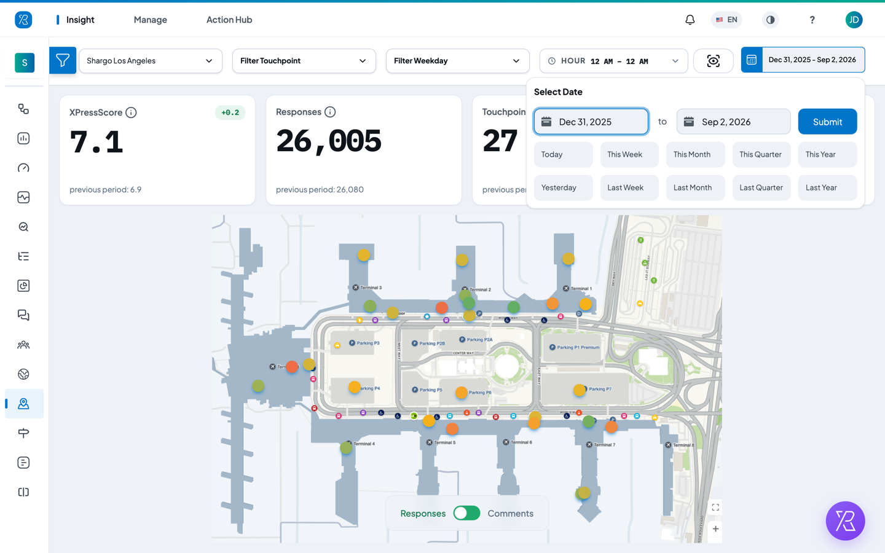Open JD user avatar menu
The width and height of the screenshot is (885, 553).
(x=854, y=20)
